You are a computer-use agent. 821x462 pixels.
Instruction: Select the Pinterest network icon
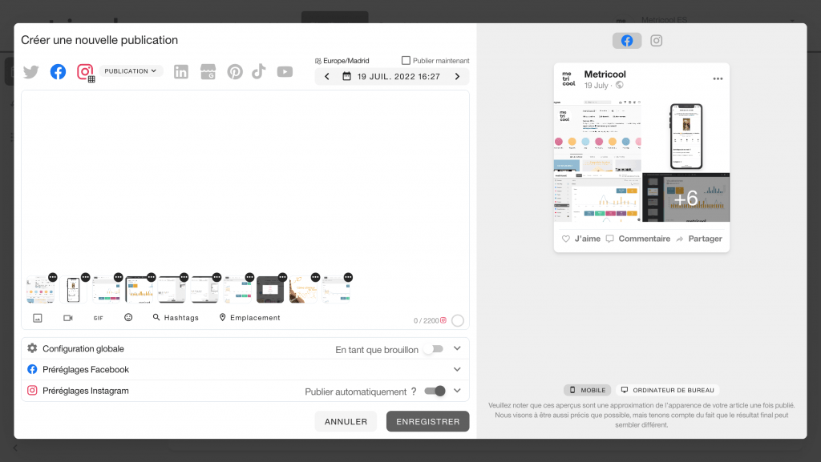pyautogui.click(x=235, y=71)
